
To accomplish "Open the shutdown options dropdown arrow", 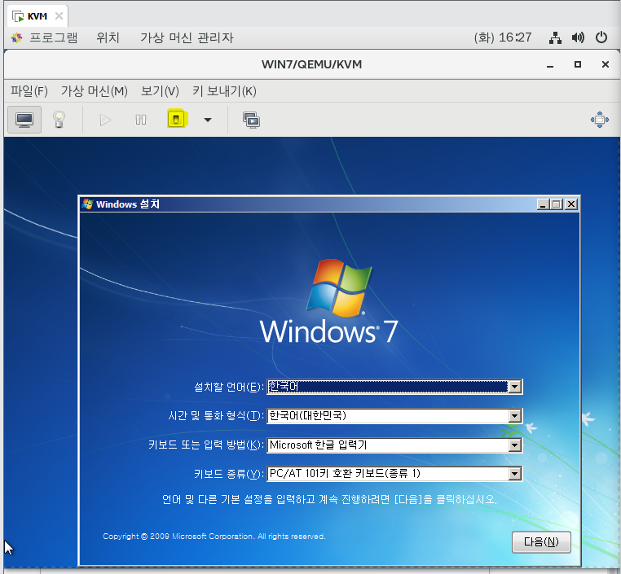I will pos(208,120).
